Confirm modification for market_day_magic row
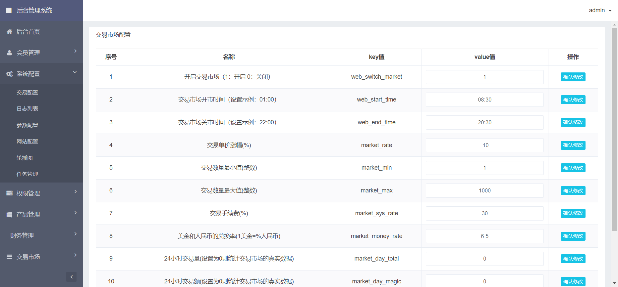618x287 pixels. tap(573, 282)
